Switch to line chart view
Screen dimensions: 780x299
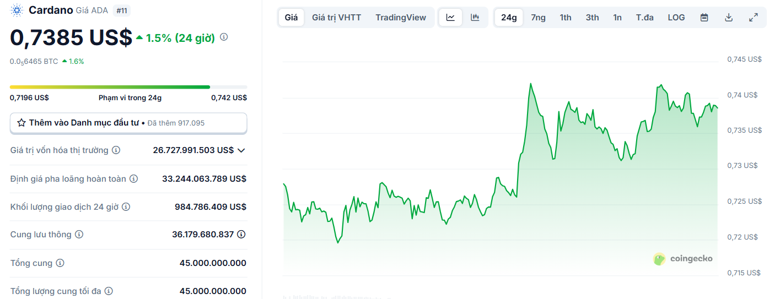point(450,18)
